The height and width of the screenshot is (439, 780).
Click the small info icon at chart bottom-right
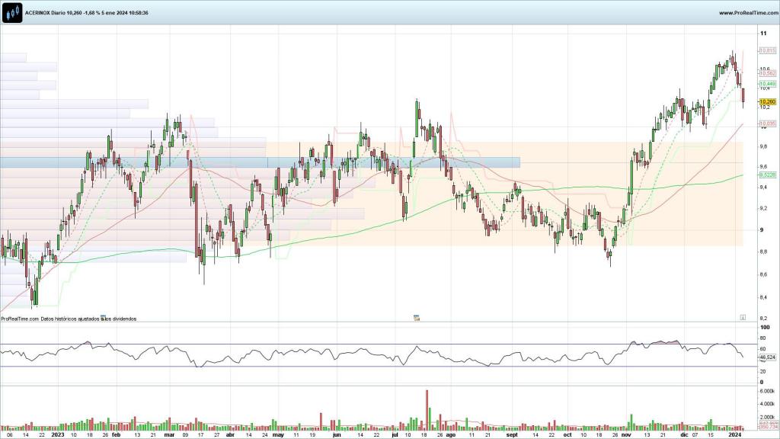[x=743, y=316]
